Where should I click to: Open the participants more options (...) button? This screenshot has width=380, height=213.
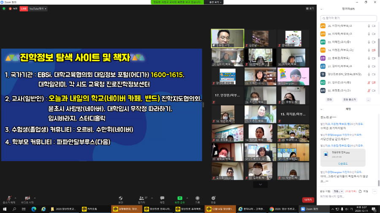368,99
